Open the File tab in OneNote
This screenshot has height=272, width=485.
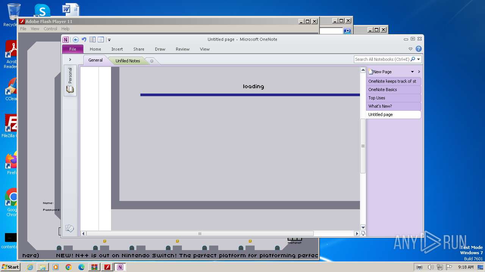[x=73, y=49]
